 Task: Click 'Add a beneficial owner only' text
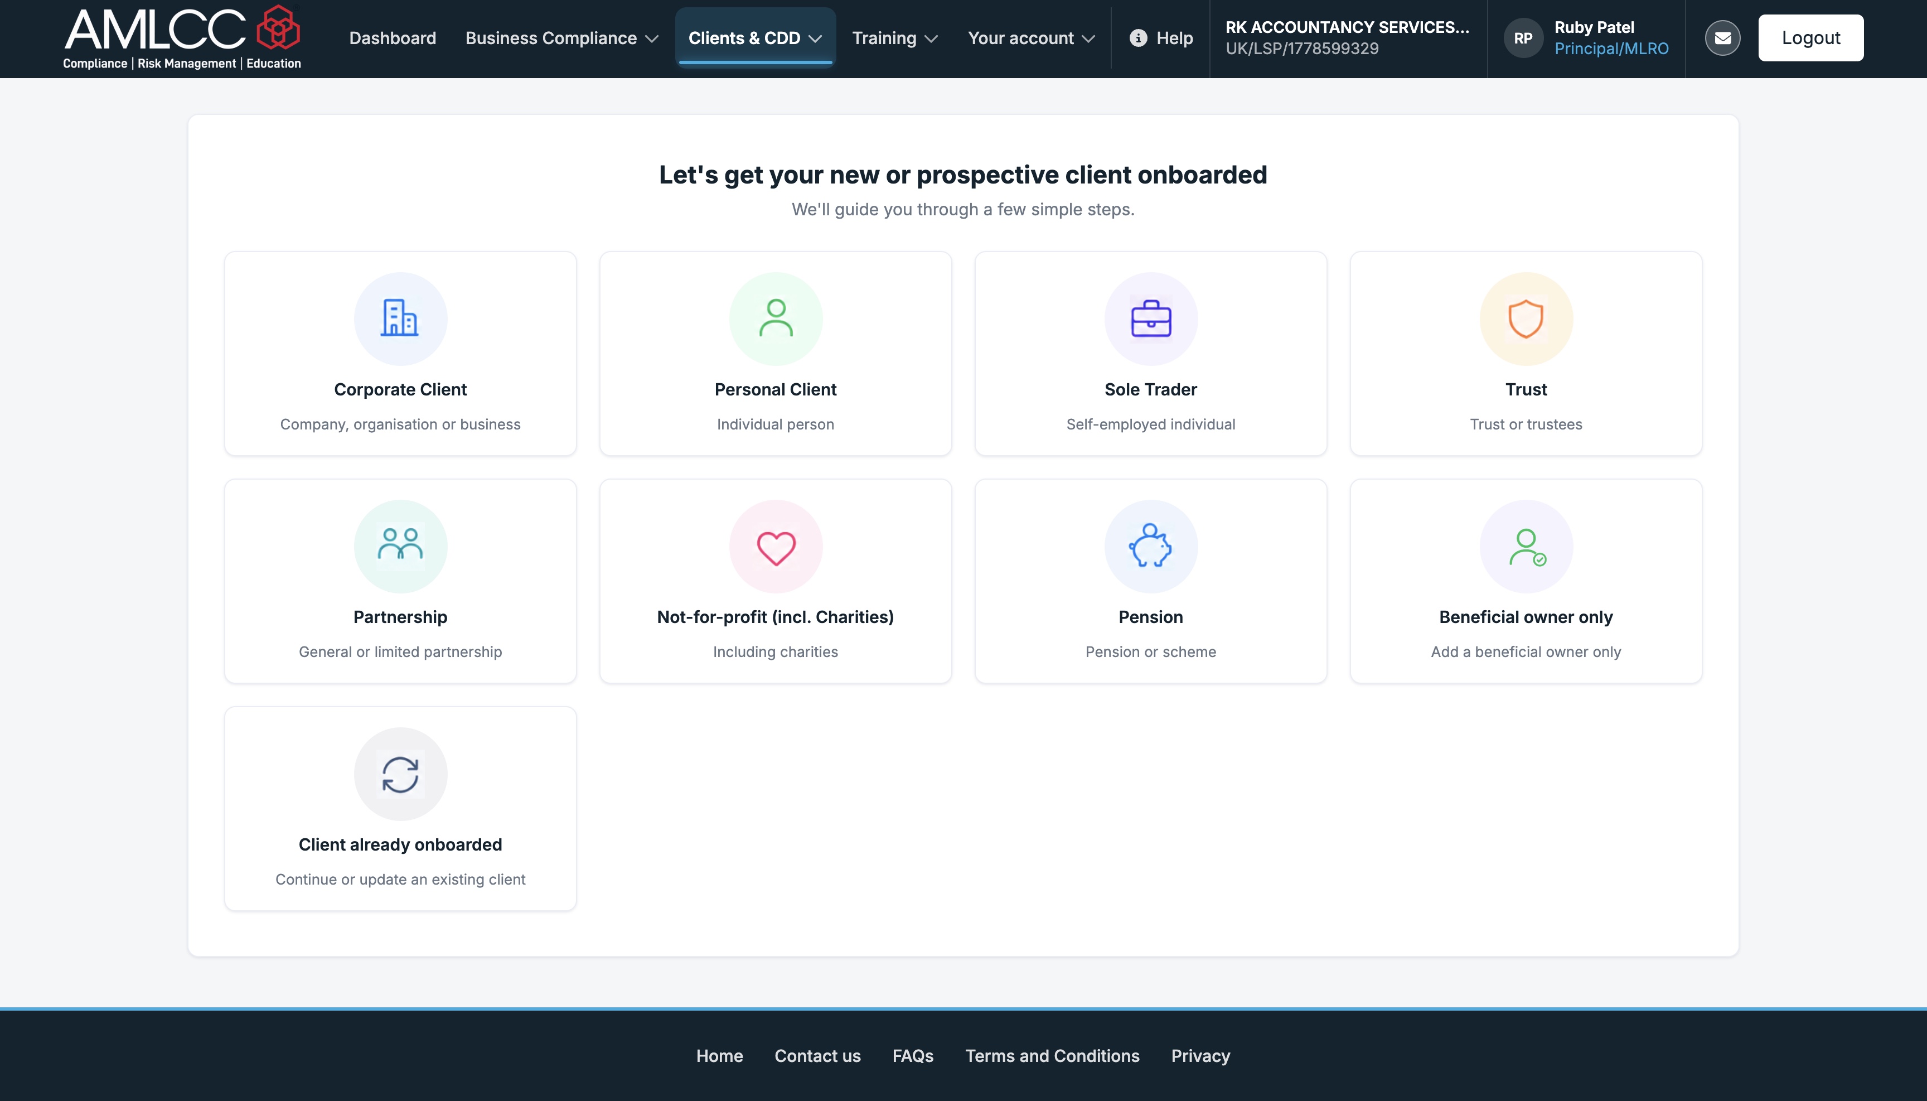1526,652
